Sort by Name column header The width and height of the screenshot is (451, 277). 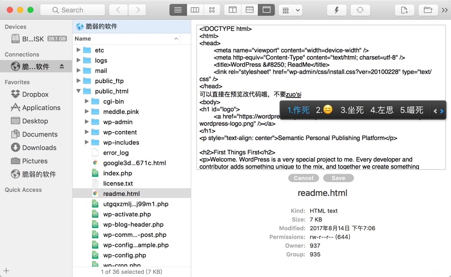(x=127, y=39)
